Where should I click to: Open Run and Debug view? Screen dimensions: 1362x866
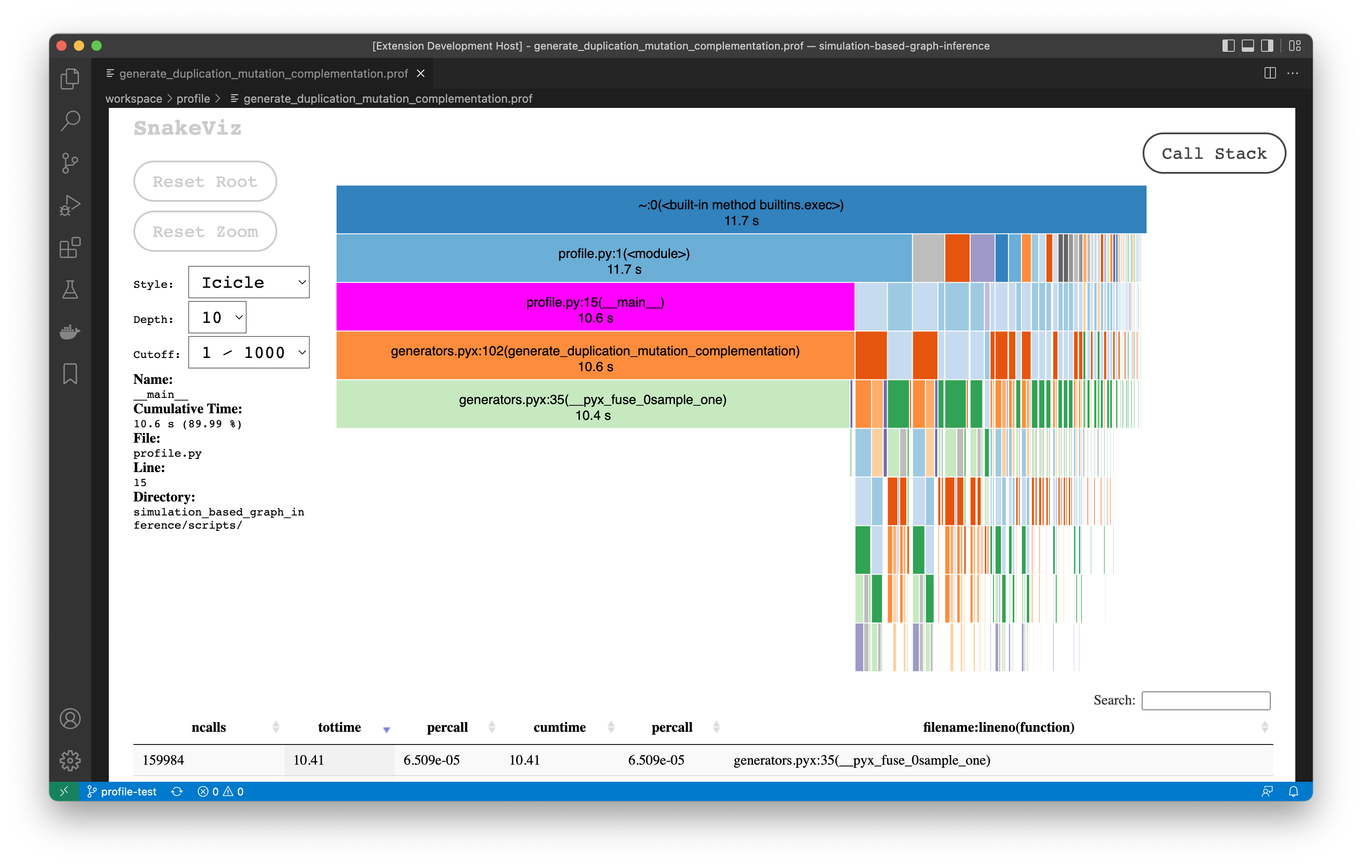point(70,205)
